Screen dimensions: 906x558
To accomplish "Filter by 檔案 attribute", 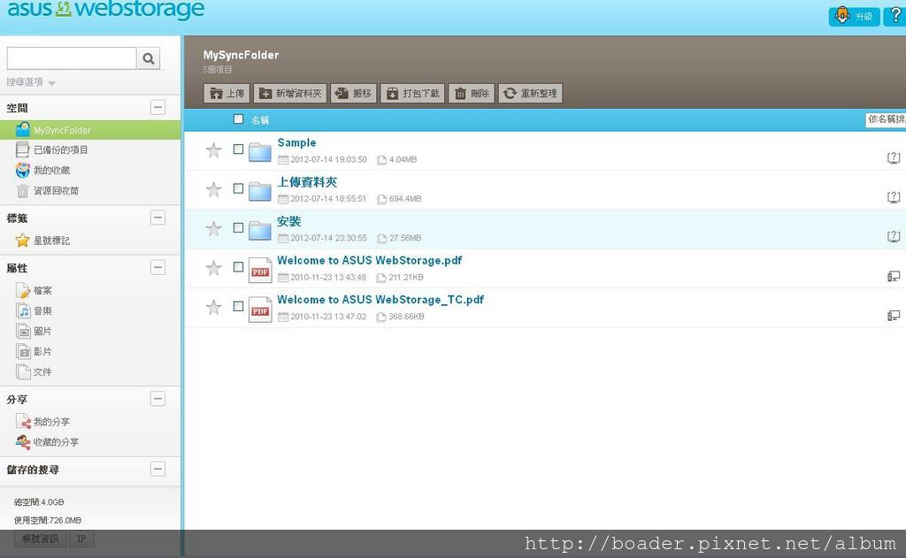I will (x=34, y=291).
